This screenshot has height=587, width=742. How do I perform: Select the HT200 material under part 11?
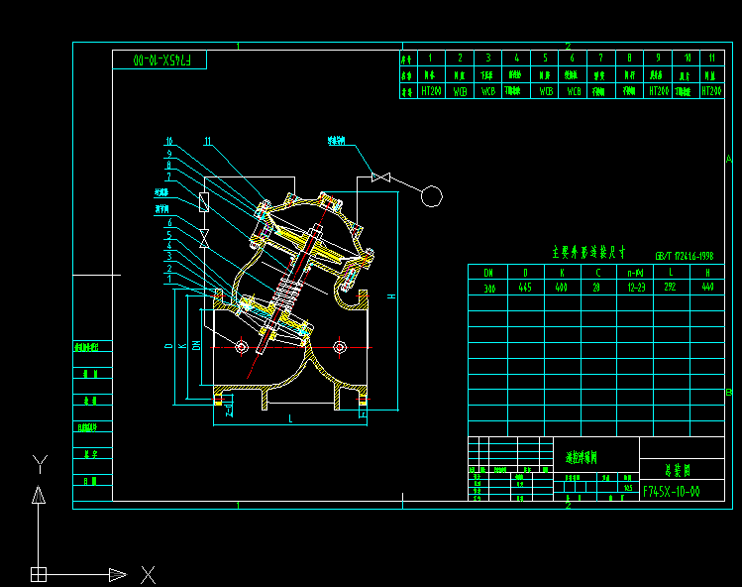[x=711, y=90]
